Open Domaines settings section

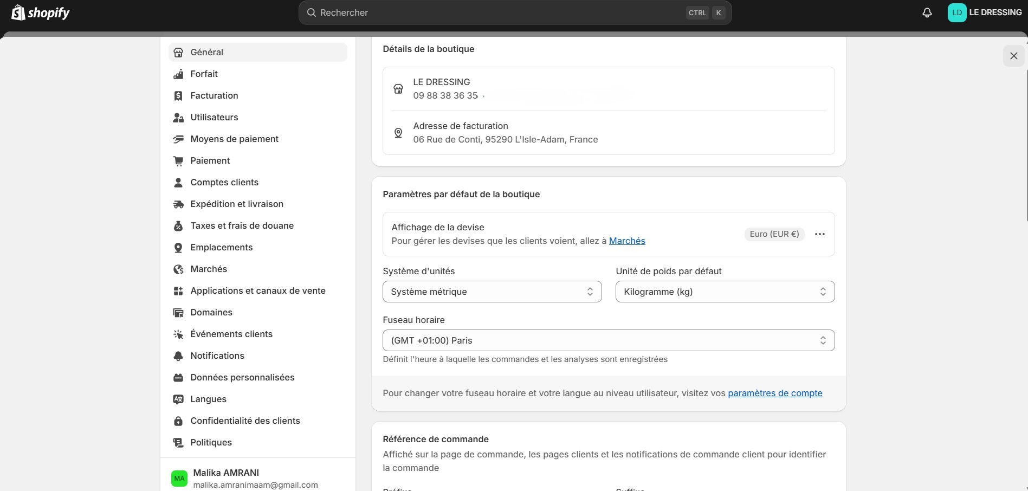click(258, 312)
